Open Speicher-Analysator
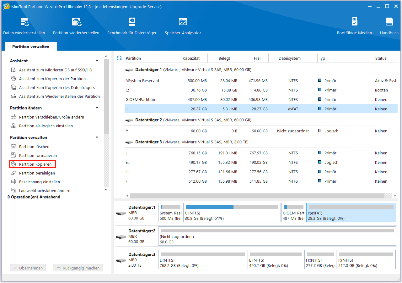 [x=183, y=26]
